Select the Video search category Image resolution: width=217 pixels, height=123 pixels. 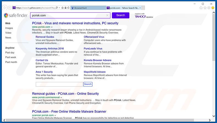pyautogui.click(x=8, y=33)
